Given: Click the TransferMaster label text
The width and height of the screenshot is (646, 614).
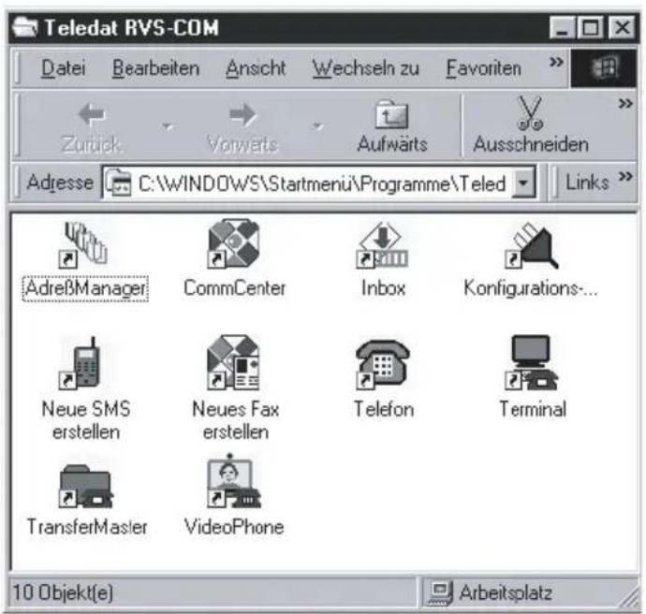Looking at the screenshot, I should 86,527.
